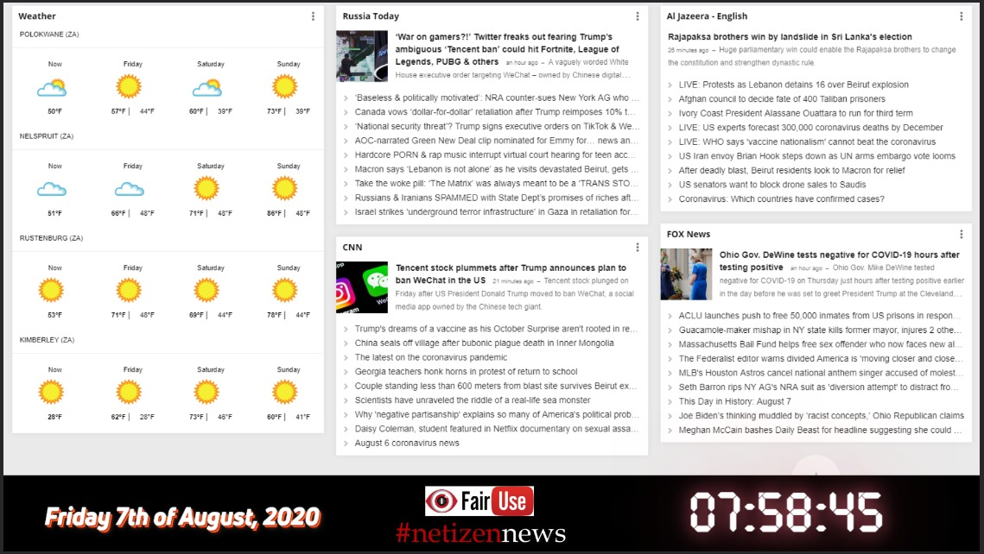Expand chevron beside ACLU launches push story

[670, 316]
